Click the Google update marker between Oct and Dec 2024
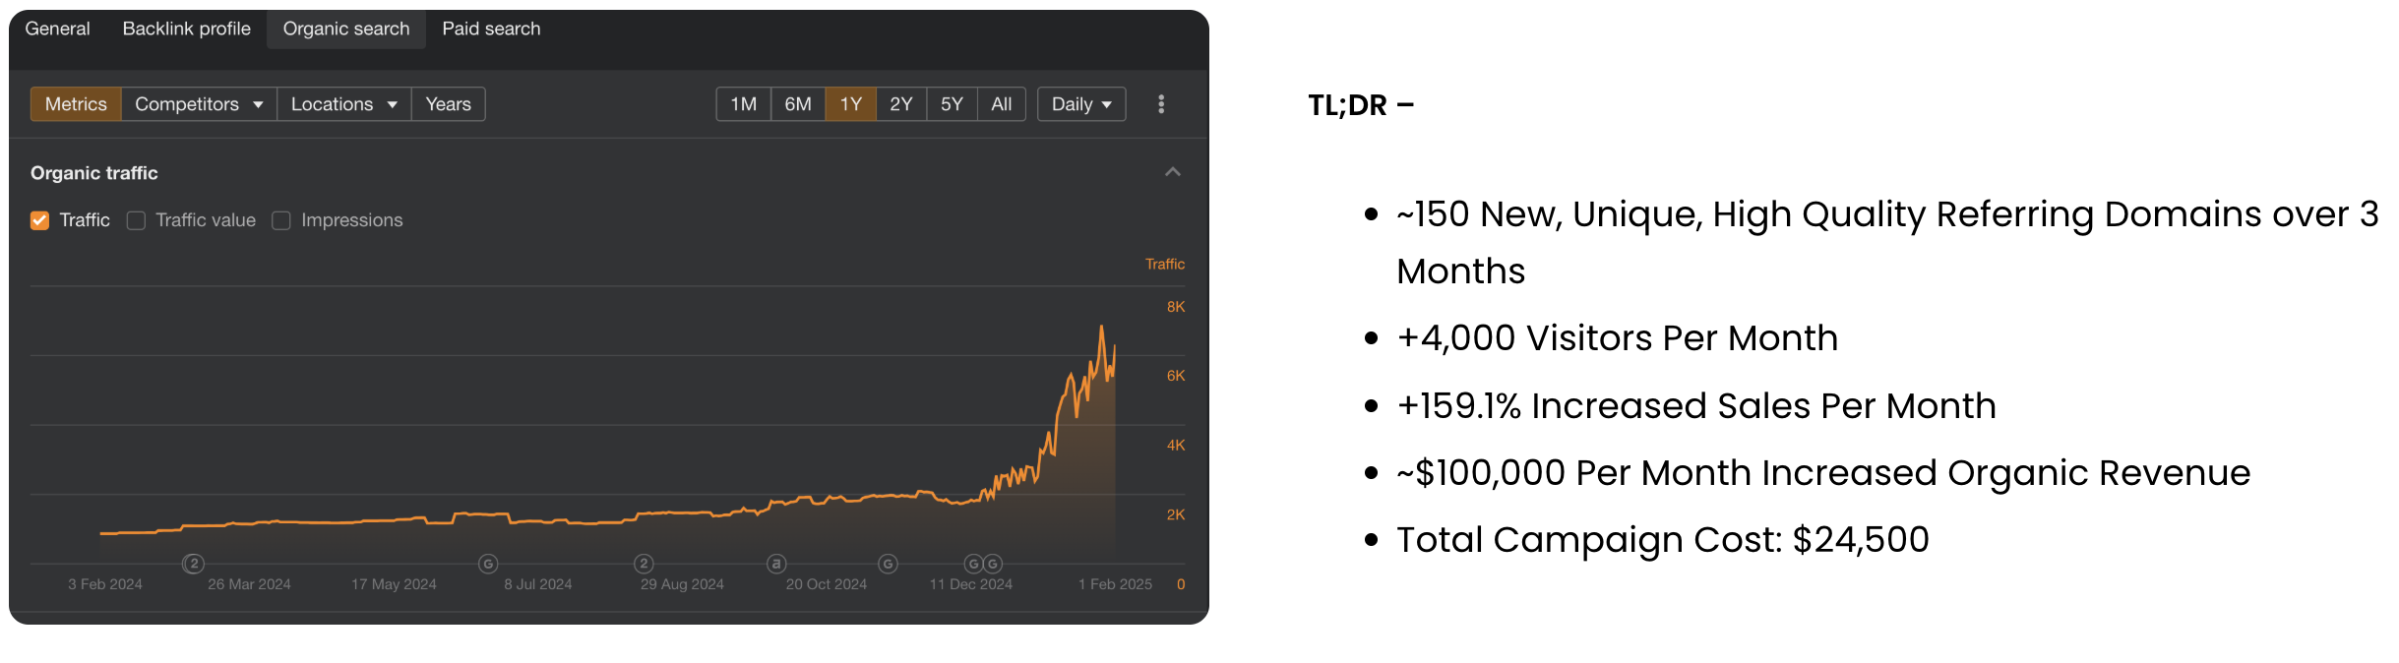 tap(888, 564)
